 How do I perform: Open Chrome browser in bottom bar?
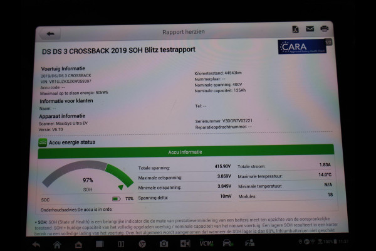142,243
